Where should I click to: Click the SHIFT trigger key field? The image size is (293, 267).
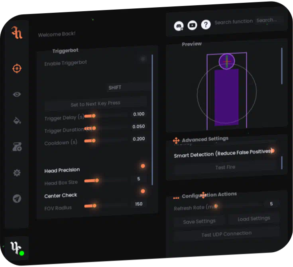[x=115, y=88]
